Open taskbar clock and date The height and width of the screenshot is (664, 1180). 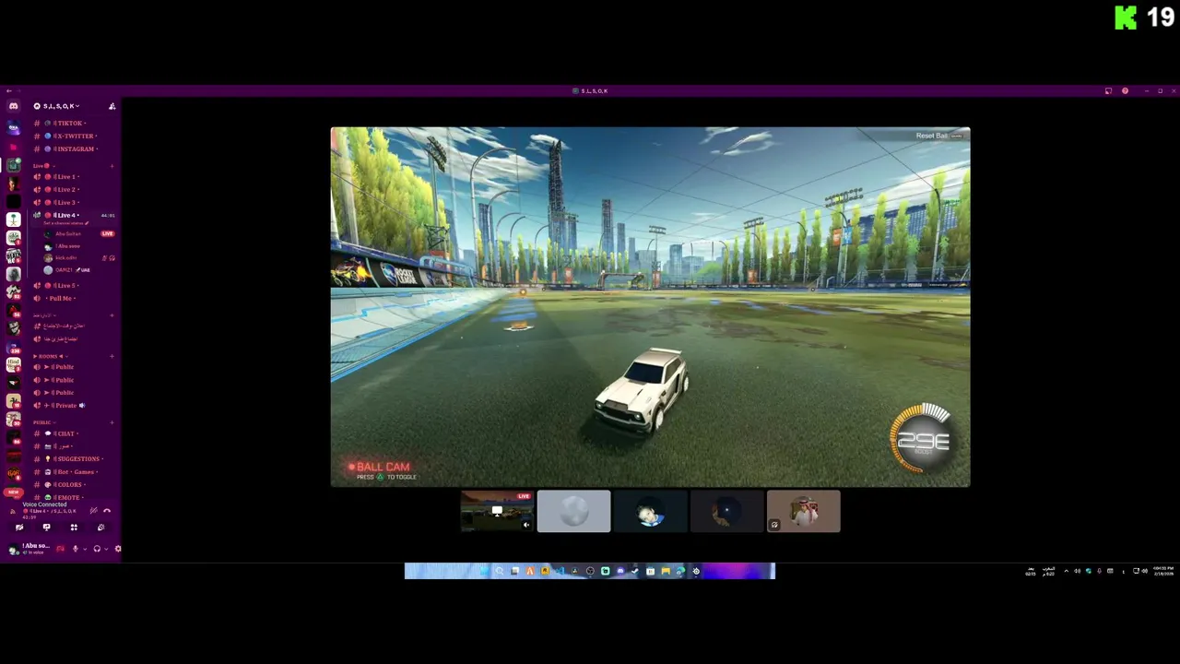click(1163, 571)
